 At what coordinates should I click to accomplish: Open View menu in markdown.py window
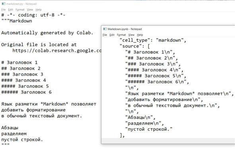click(30, 9)
